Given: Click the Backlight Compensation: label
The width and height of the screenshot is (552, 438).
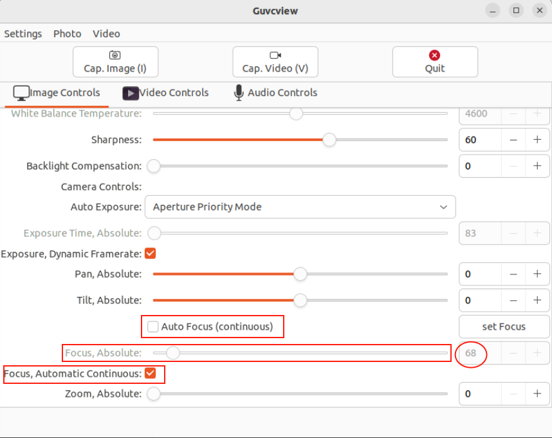Looking at the screenshot, I should 84,166.
